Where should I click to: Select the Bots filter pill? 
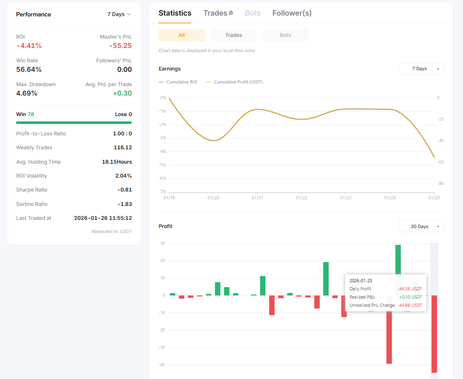(286, 35)
